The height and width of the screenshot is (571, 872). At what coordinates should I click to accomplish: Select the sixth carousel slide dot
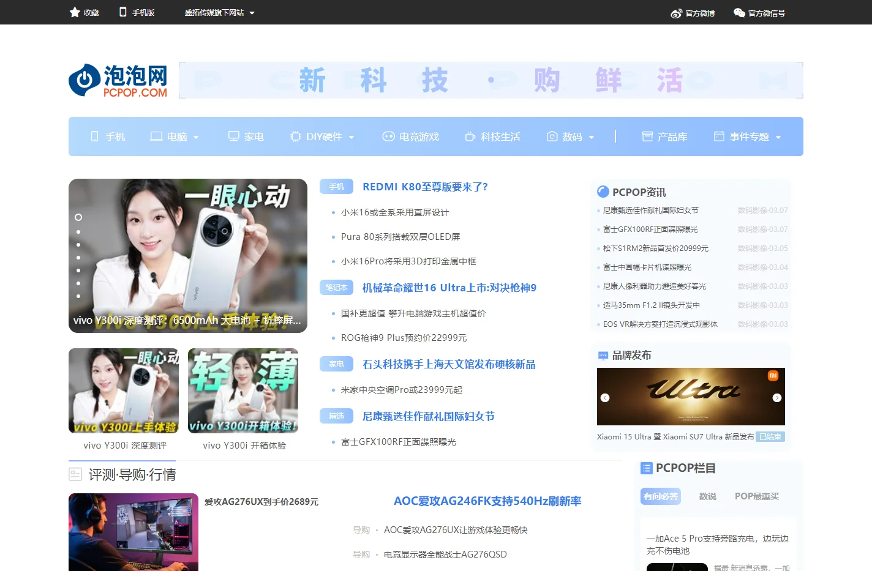[x=78, y=283]
